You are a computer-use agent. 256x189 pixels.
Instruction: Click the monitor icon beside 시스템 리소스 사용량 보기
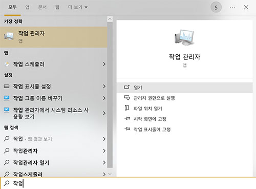coord(7,110)
